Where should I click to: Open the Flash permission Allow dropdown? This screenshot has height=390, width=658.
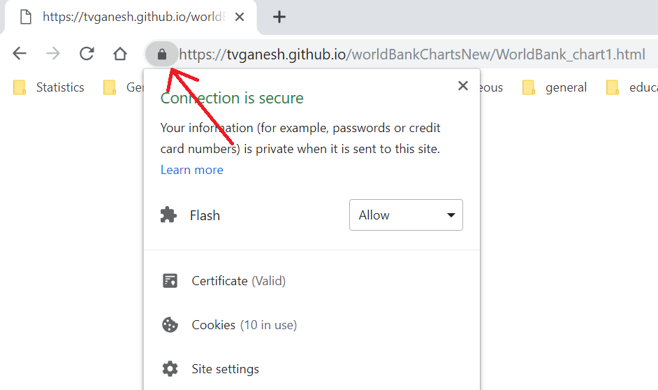coord(406,215)
